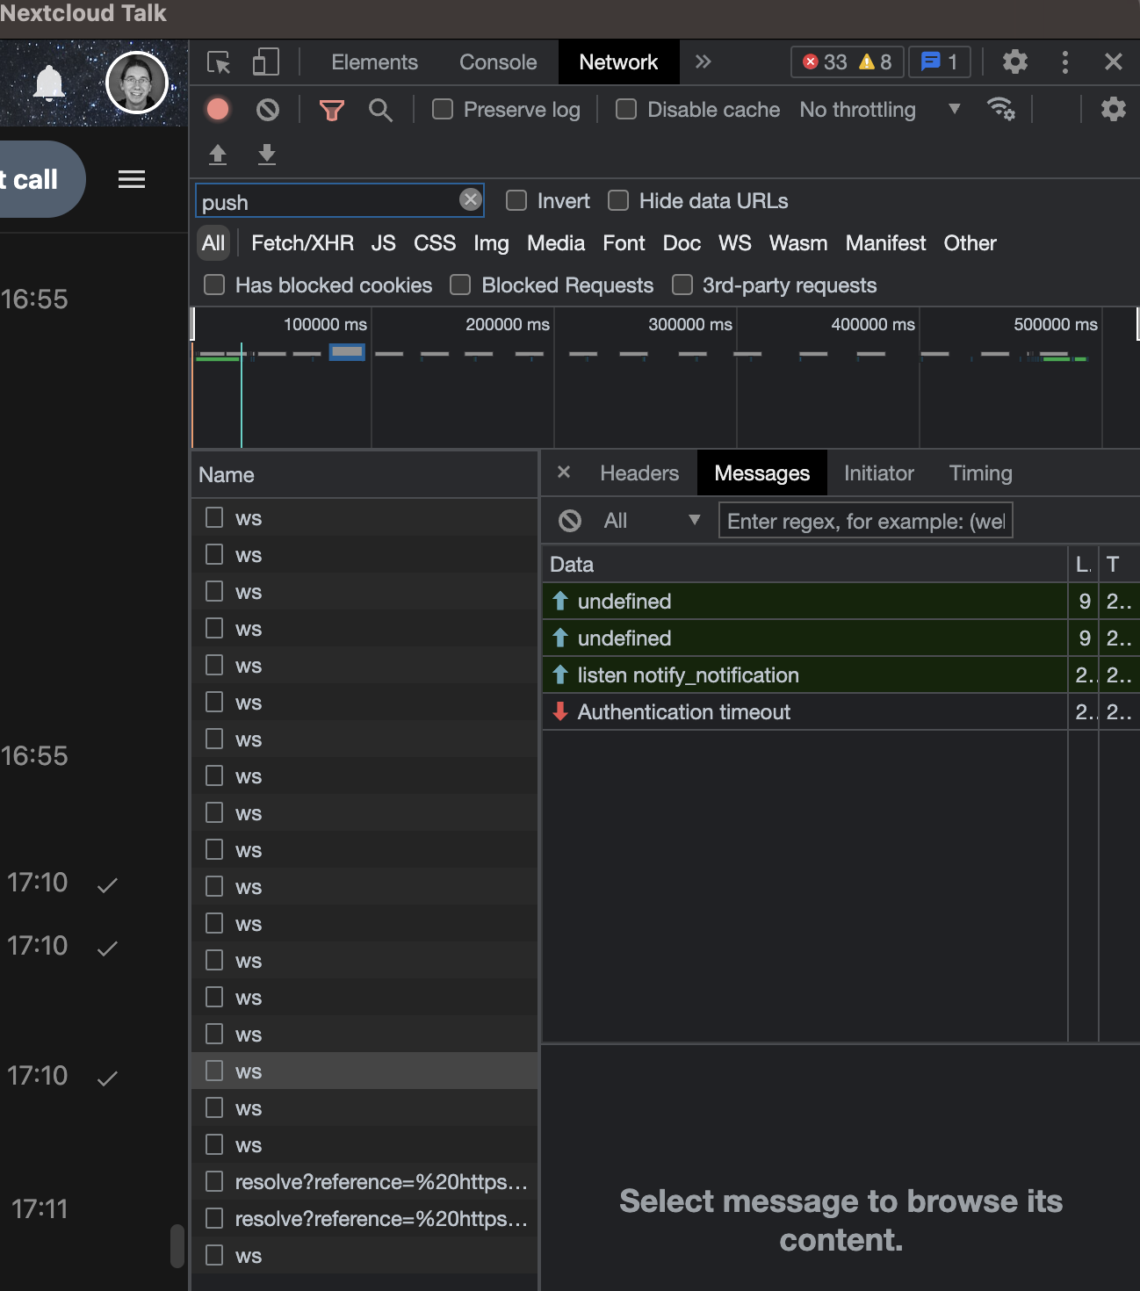Check the Invert filter option
The width and height of the screenshot is (1140, 1291).
point(516,200)
